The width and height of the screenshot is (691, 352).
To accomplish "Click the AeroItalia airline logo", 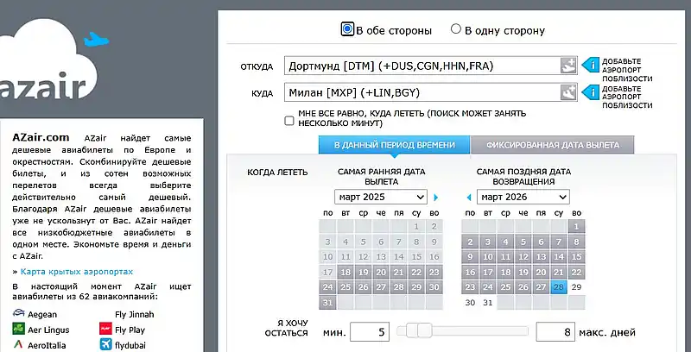I will point(18,344).
